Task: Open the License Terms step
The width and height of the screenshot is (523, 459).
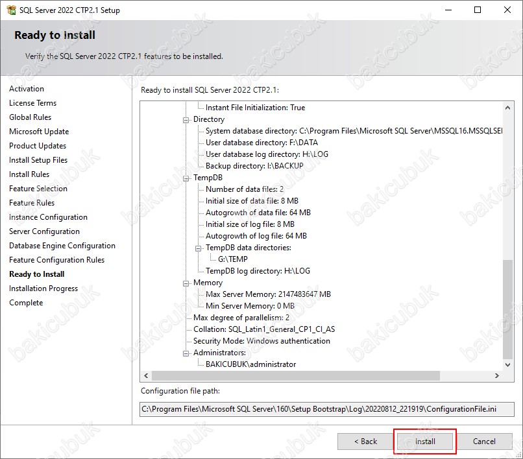Action: click(32, 103)
